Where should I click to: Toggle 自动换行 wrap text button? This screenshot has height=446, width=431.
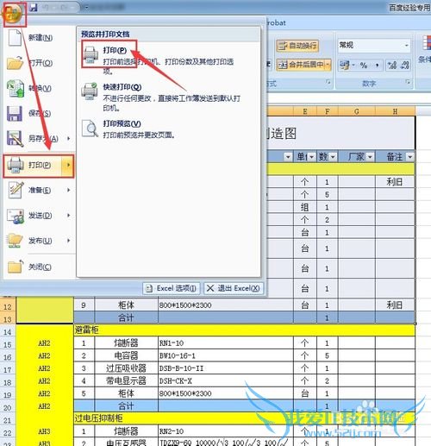(x=297, y=46)
